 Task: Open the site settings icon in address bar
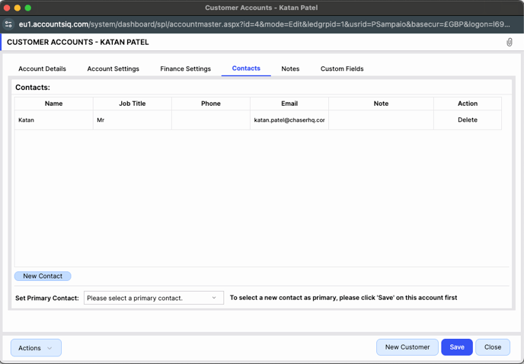click(8, 24)
